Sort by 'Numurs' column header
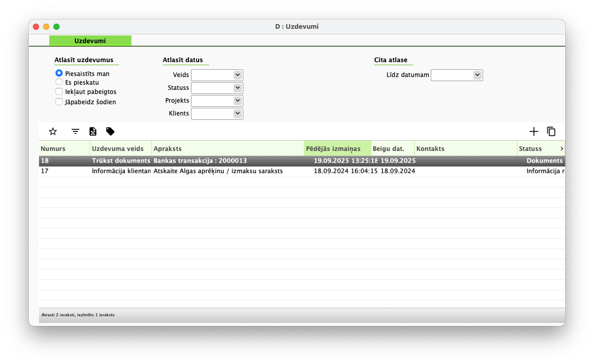This screenshot has height=364, width=594. click(x=64, y=149)
